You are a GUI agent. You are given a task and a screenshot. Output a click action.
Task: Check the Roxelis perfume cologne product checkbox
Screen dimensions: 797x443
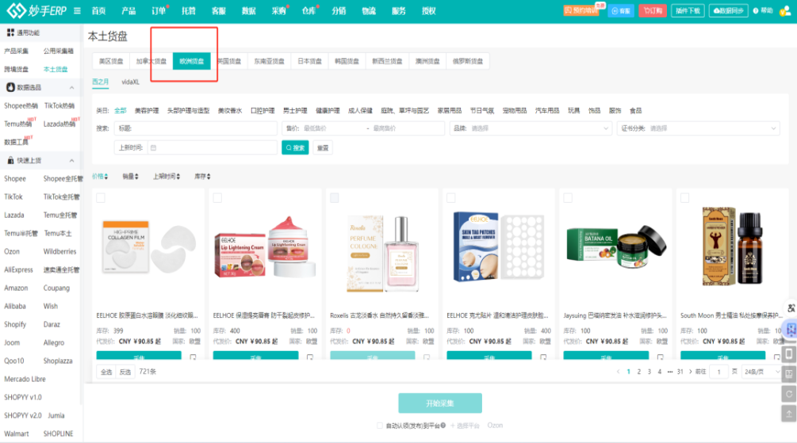pyautogui.click(x=335, y=197)
